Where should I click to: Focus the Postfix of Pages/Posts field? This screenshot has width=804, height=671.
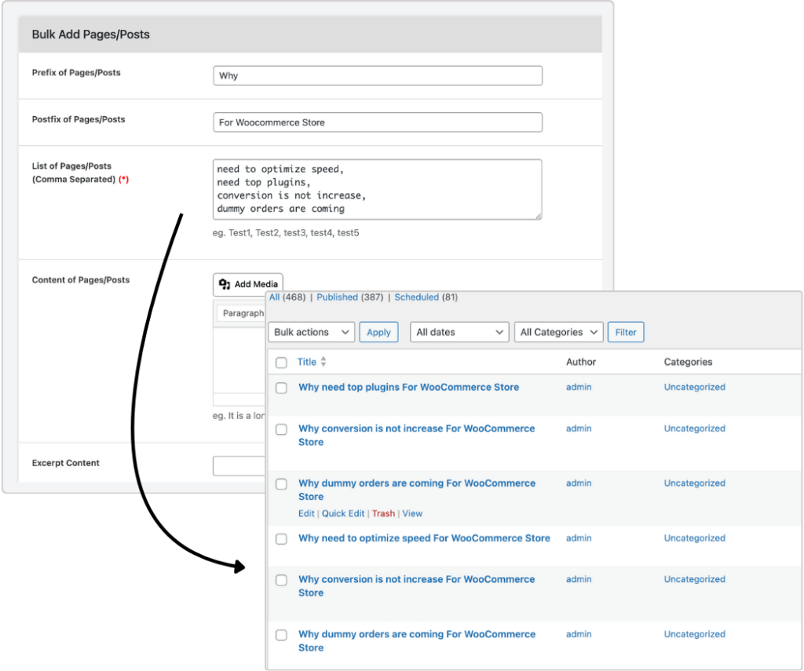click(x=377, y=122)
